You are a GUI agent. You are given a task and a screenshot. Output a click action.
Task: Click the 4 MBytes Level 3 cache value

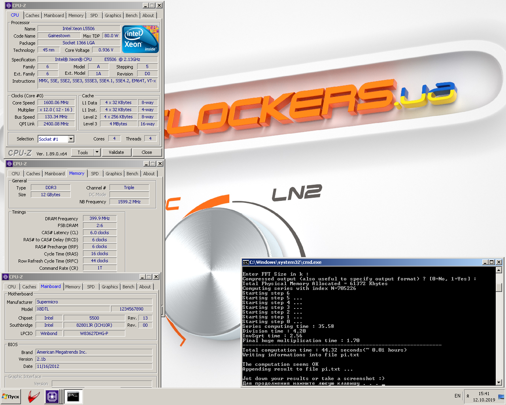pos(118,124)
